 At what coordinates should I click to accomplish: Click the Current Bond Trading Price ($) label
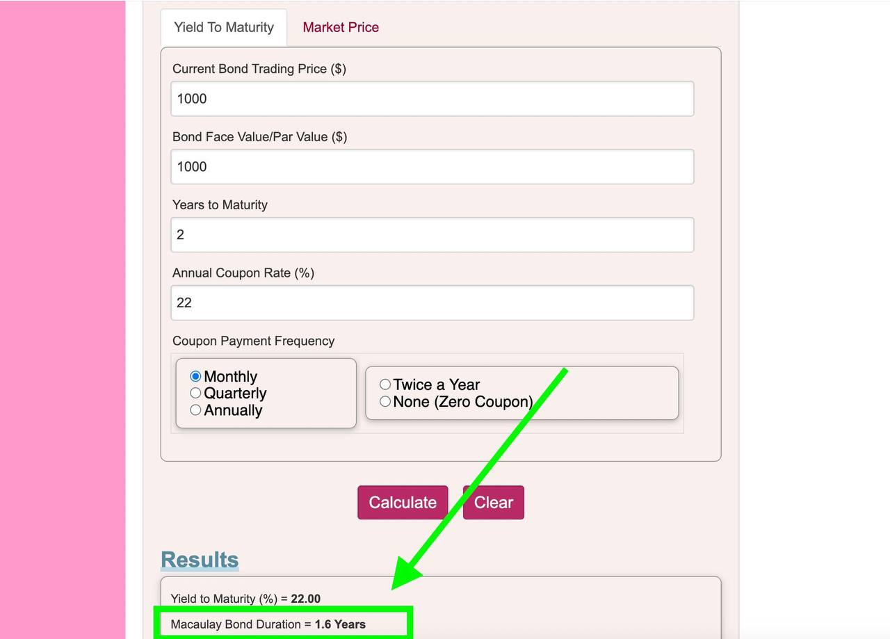[x=259, y=69]
